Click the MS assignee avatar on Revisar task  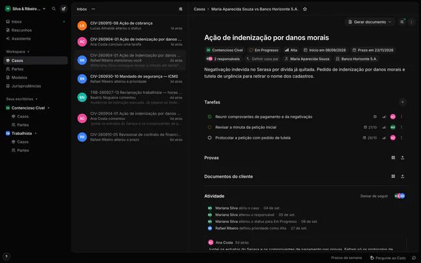pyautogui.click(x=393, y=128)
